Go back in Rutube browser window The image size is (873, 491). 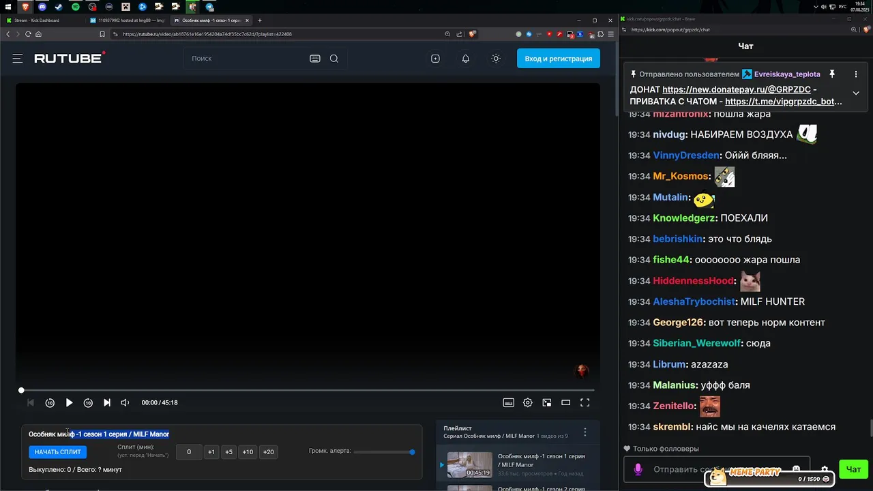(8, 34)
